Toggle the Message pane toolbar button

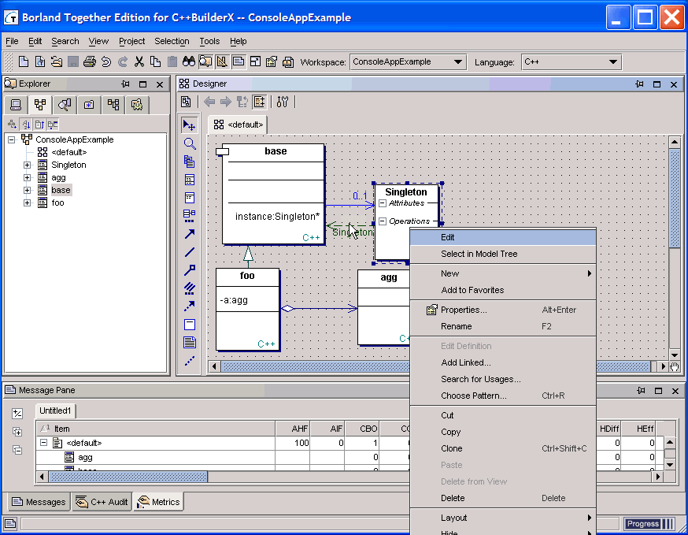coord(239,62)
